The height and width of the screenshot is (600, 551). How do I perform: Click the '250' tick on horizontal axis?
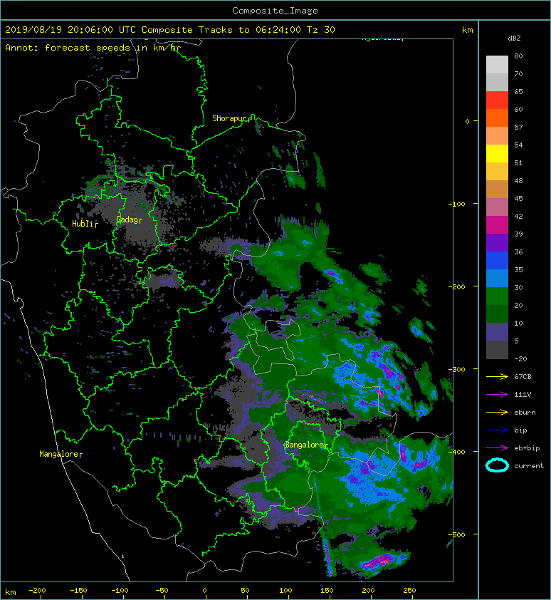tap(409, 591)
